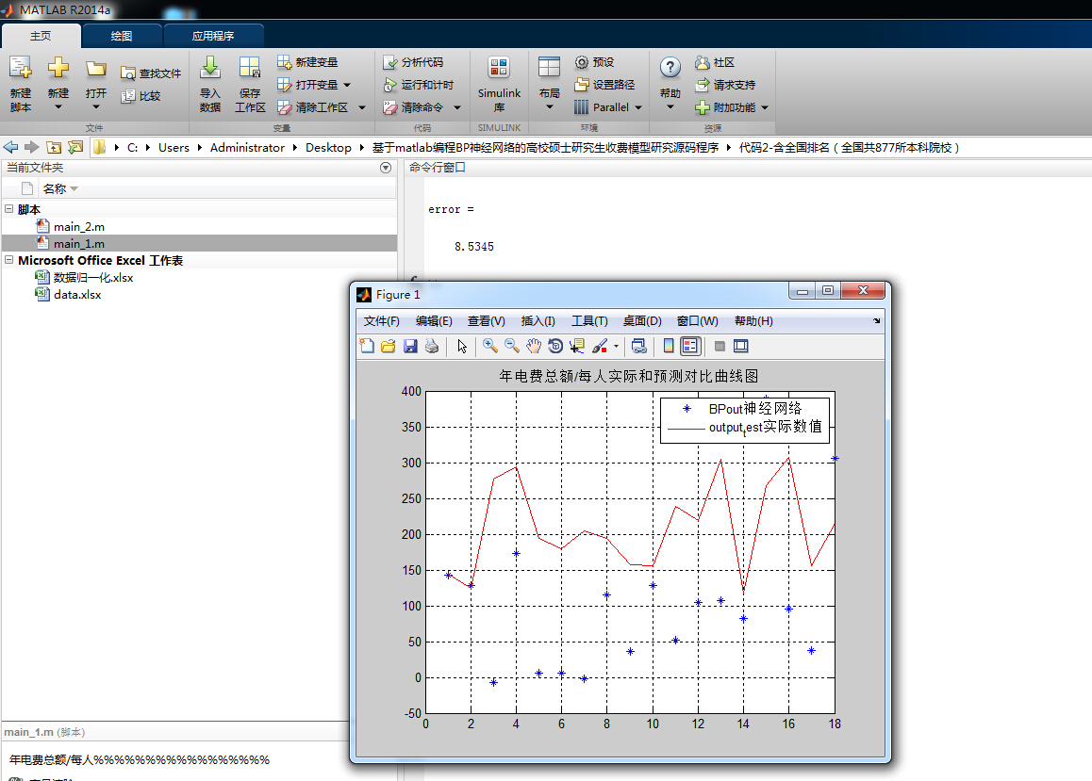Open the Clear Commands (清除命令) dropdown

[x=456, y=107]
